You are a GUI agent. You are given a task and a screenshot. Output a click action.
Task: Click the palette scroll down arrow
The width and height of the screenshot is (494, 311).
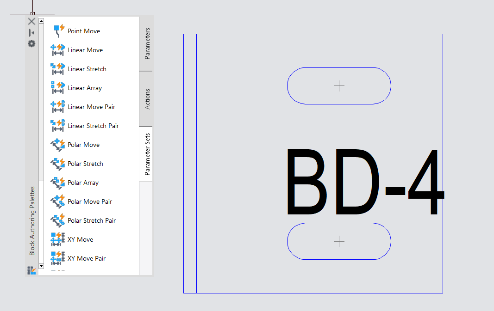click(41, 266)
